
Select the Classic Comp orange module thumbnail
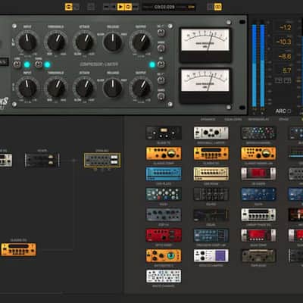(164, 154)
